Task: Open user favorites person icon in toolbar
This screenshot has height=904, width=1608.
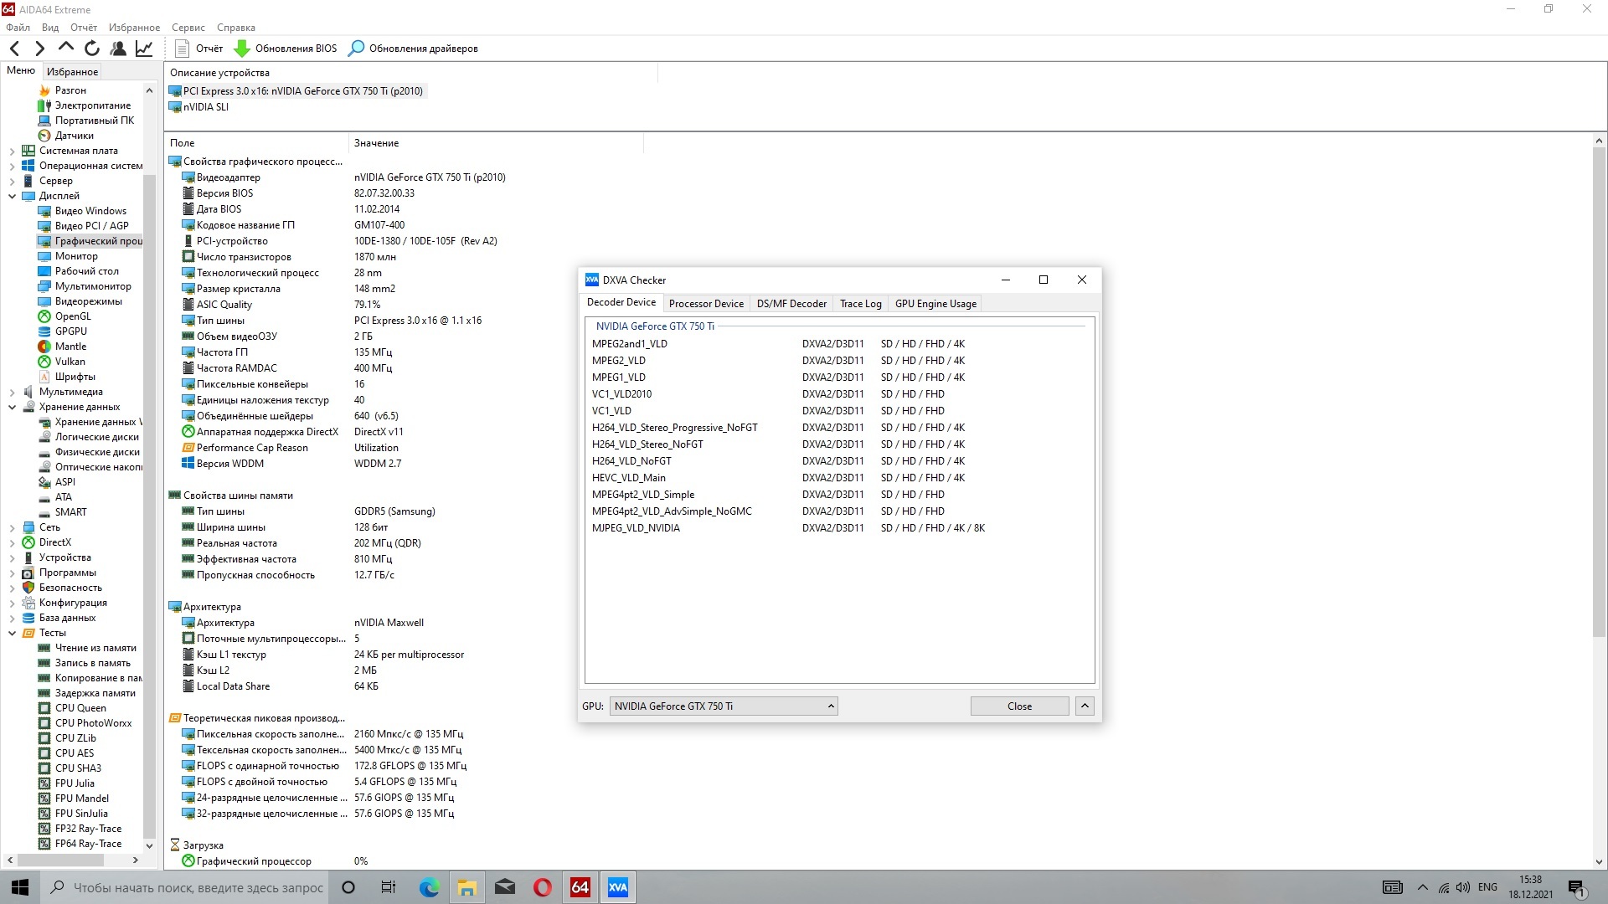Action: tap(118, 49)
